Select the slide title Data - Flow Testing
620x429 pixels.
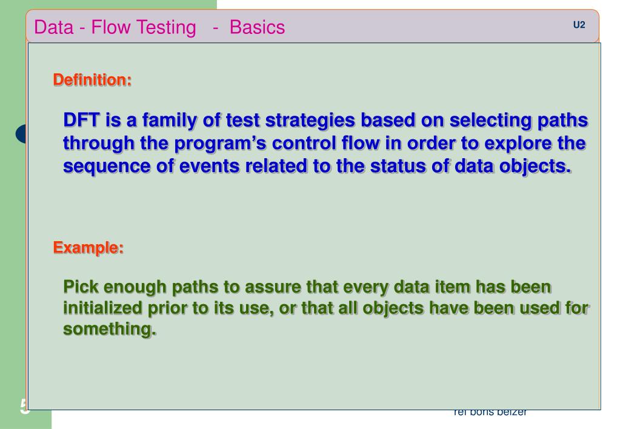115,28
